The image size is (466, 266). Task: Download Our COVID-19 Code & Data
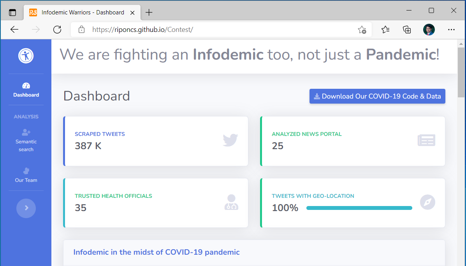pyautogui.click(x=377, y=96)
